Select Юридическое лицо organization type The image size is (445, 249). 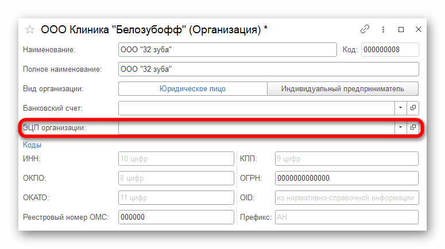tap(193, 89)
